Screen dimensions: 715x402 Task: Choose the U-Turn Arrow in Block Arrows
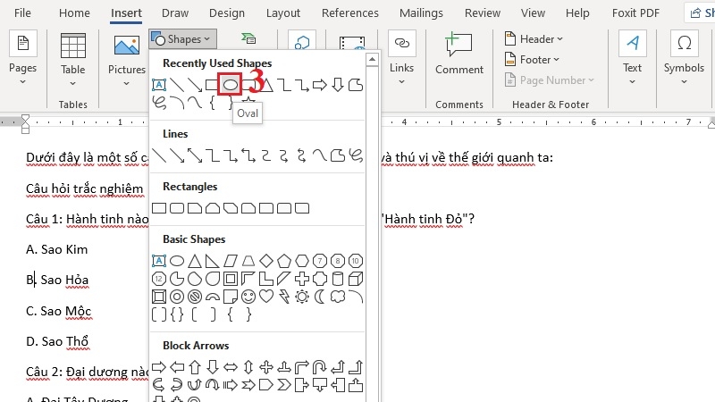point(320,367)
